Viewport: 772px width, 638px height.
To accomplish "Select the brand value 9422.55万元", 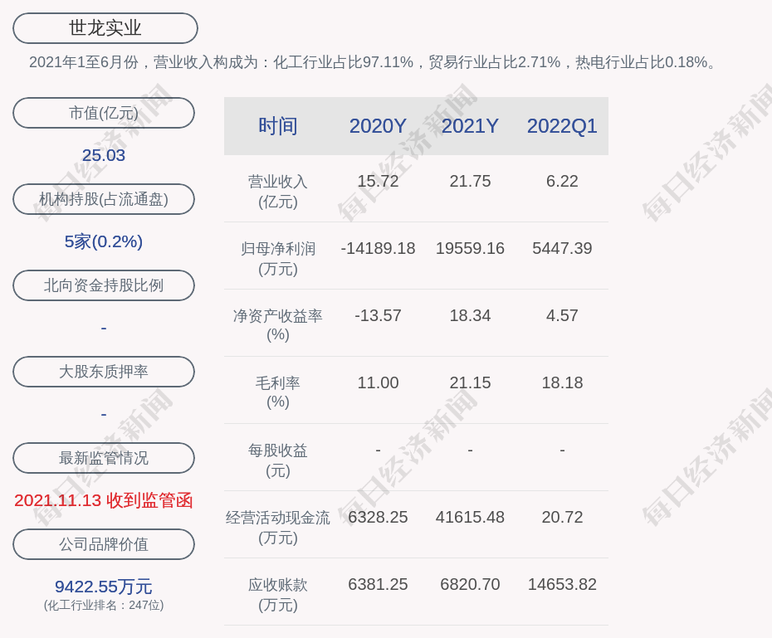I will coord(104,587).
